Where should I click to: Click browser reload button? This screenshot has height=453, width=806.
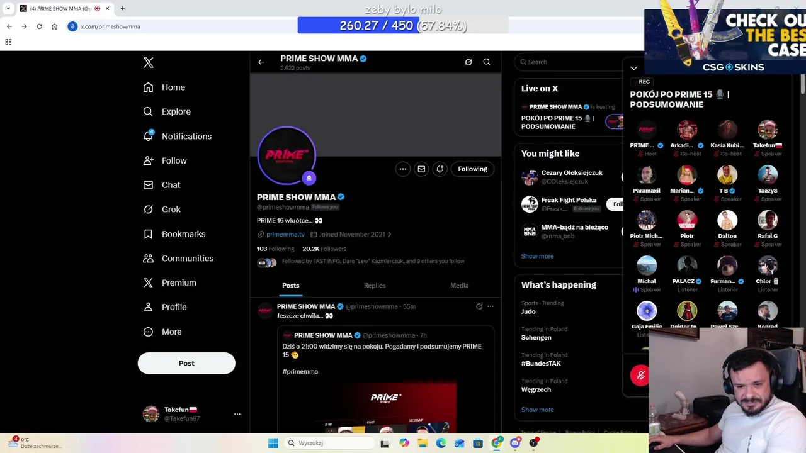(39, 26)
